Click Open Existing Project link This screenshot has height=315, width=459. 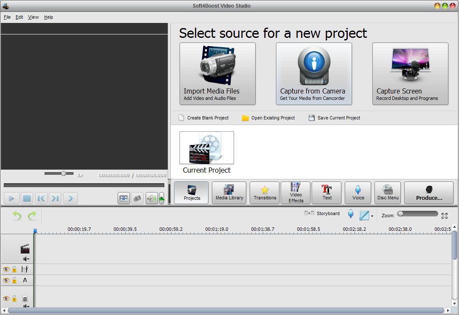coord(268,118)
